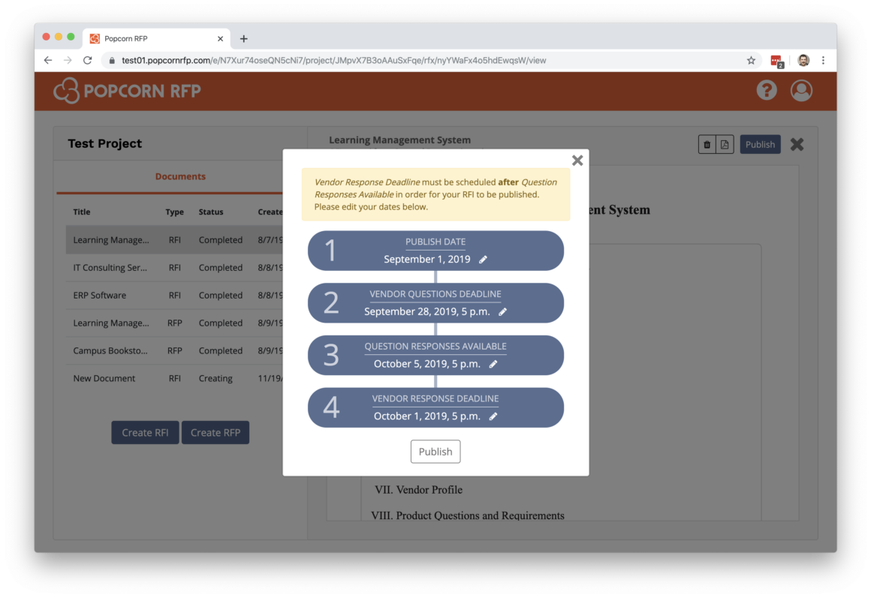Click the Popcorn RFP logo
The image size is (871, 598).
click(126, 91)
